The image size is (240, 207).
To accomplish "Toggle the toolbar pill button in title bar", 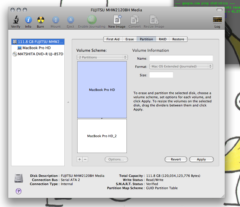I will coord(219,10).
